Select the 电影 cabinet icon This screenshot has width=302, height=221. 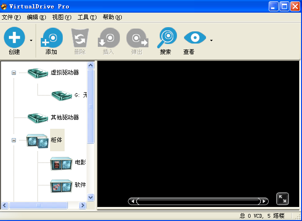(61, 162)
